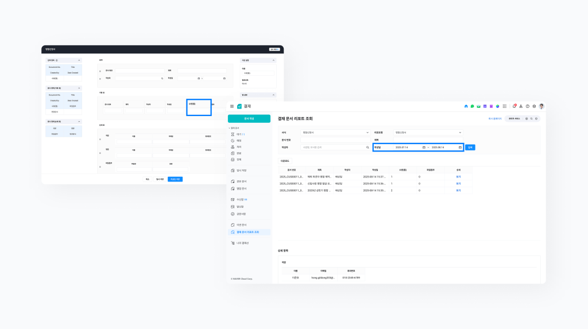Open the start date calendar picker icon
The image size is (588, 329).
pyautogui.click(x=424, y=148)
